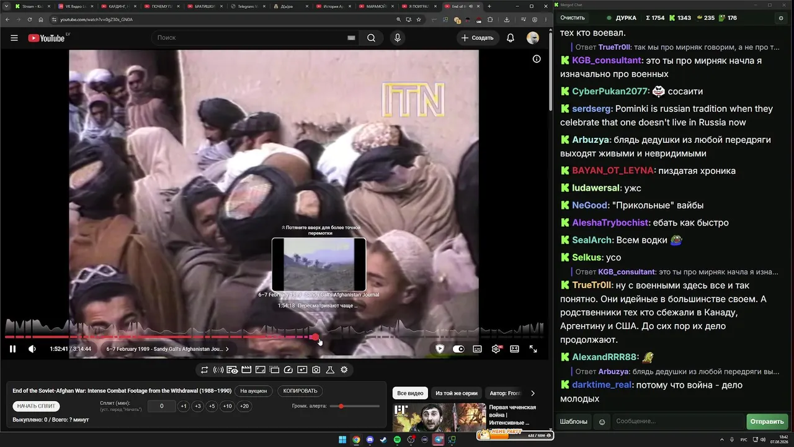
Task: Open the playback speed gauge icon
Action: pyautogui.click(x=288, y=370)
